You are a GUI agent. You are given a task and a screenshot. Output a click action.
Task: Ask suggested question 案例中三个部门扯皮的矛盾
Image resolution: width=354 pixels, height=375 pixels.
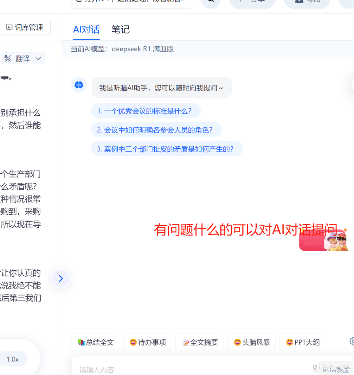167,149
